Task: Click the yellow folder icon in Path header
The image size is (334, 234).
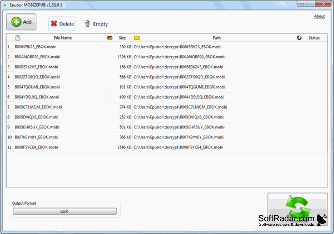Action: (137, 38)
